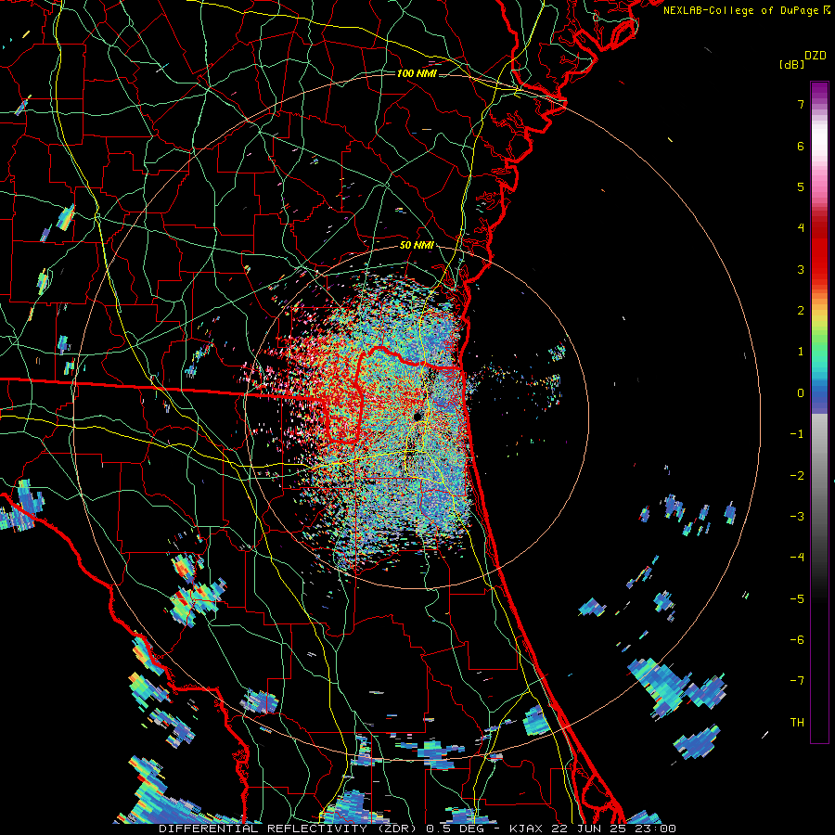Click the -4 dB scale value
Viewport: 835px width, 835px height.
click(x=797, y=558)
